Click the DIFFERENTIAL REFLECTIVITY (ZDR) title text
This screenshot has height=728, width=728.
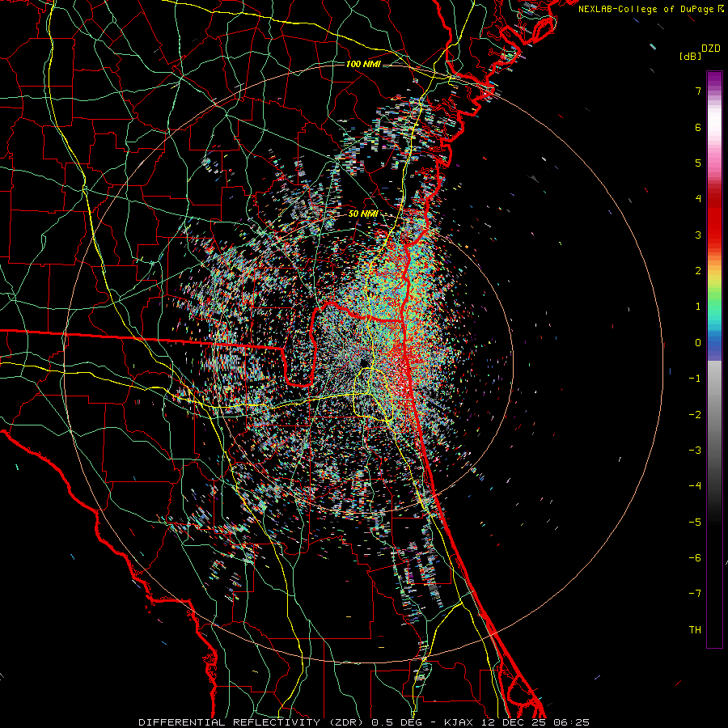pos(252,722)
